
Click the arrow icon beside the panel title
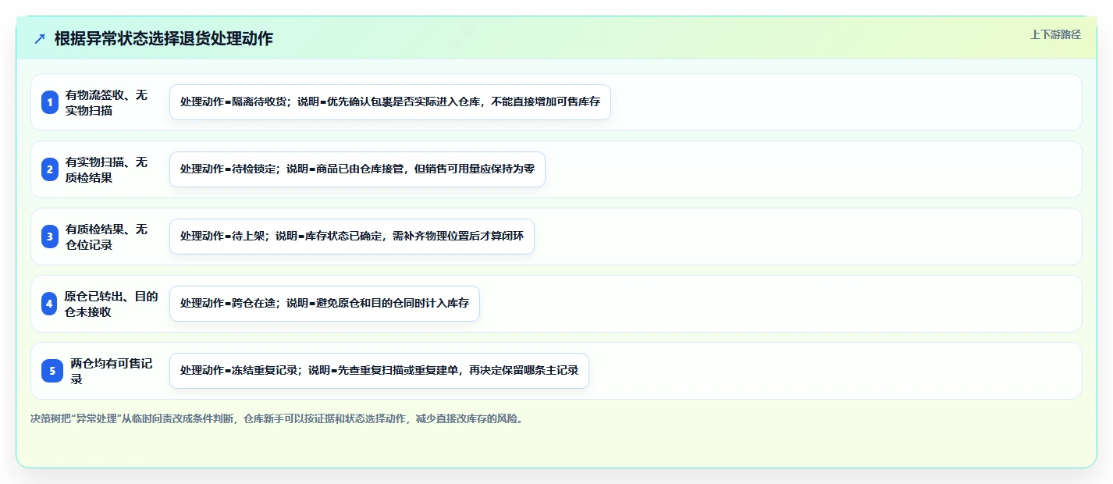coord(40,39)
